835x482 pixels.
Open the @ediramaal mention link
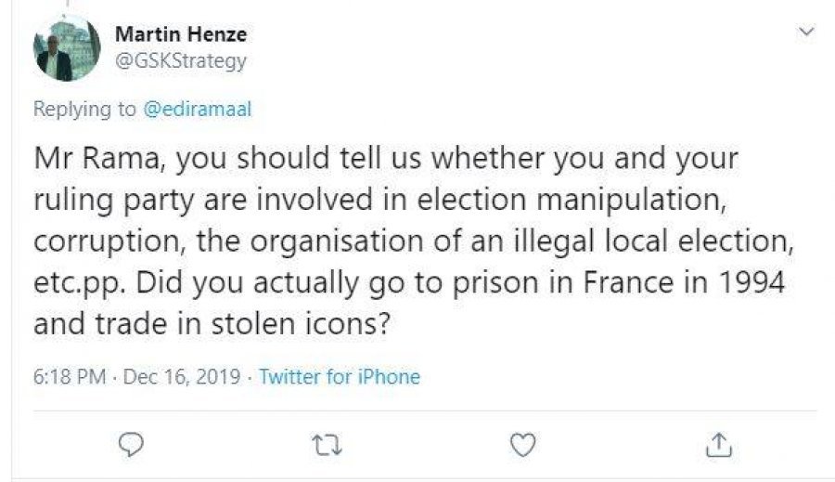tap(197, 109)
